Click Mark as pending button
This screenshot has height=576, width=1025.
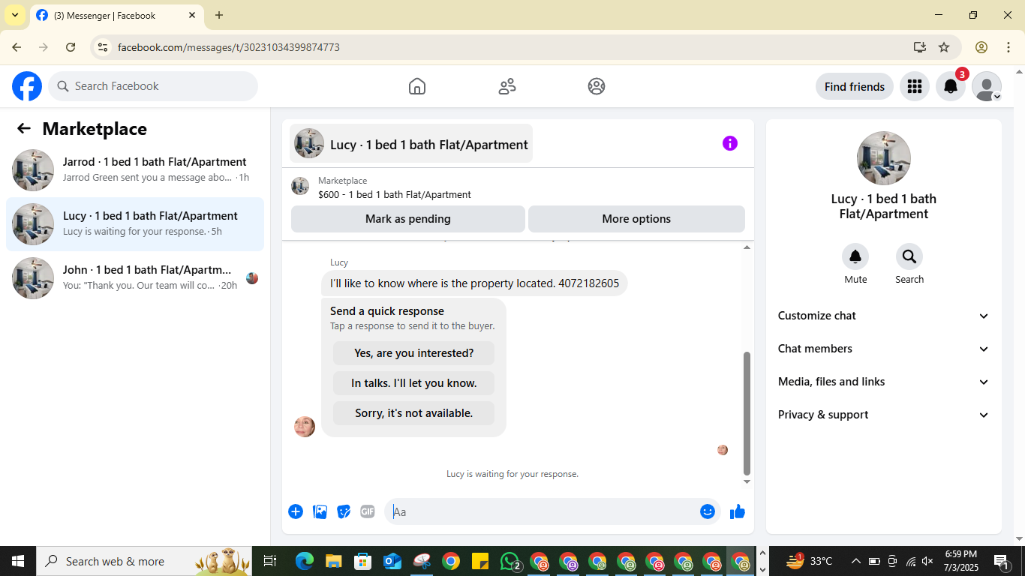coord(408,219)
